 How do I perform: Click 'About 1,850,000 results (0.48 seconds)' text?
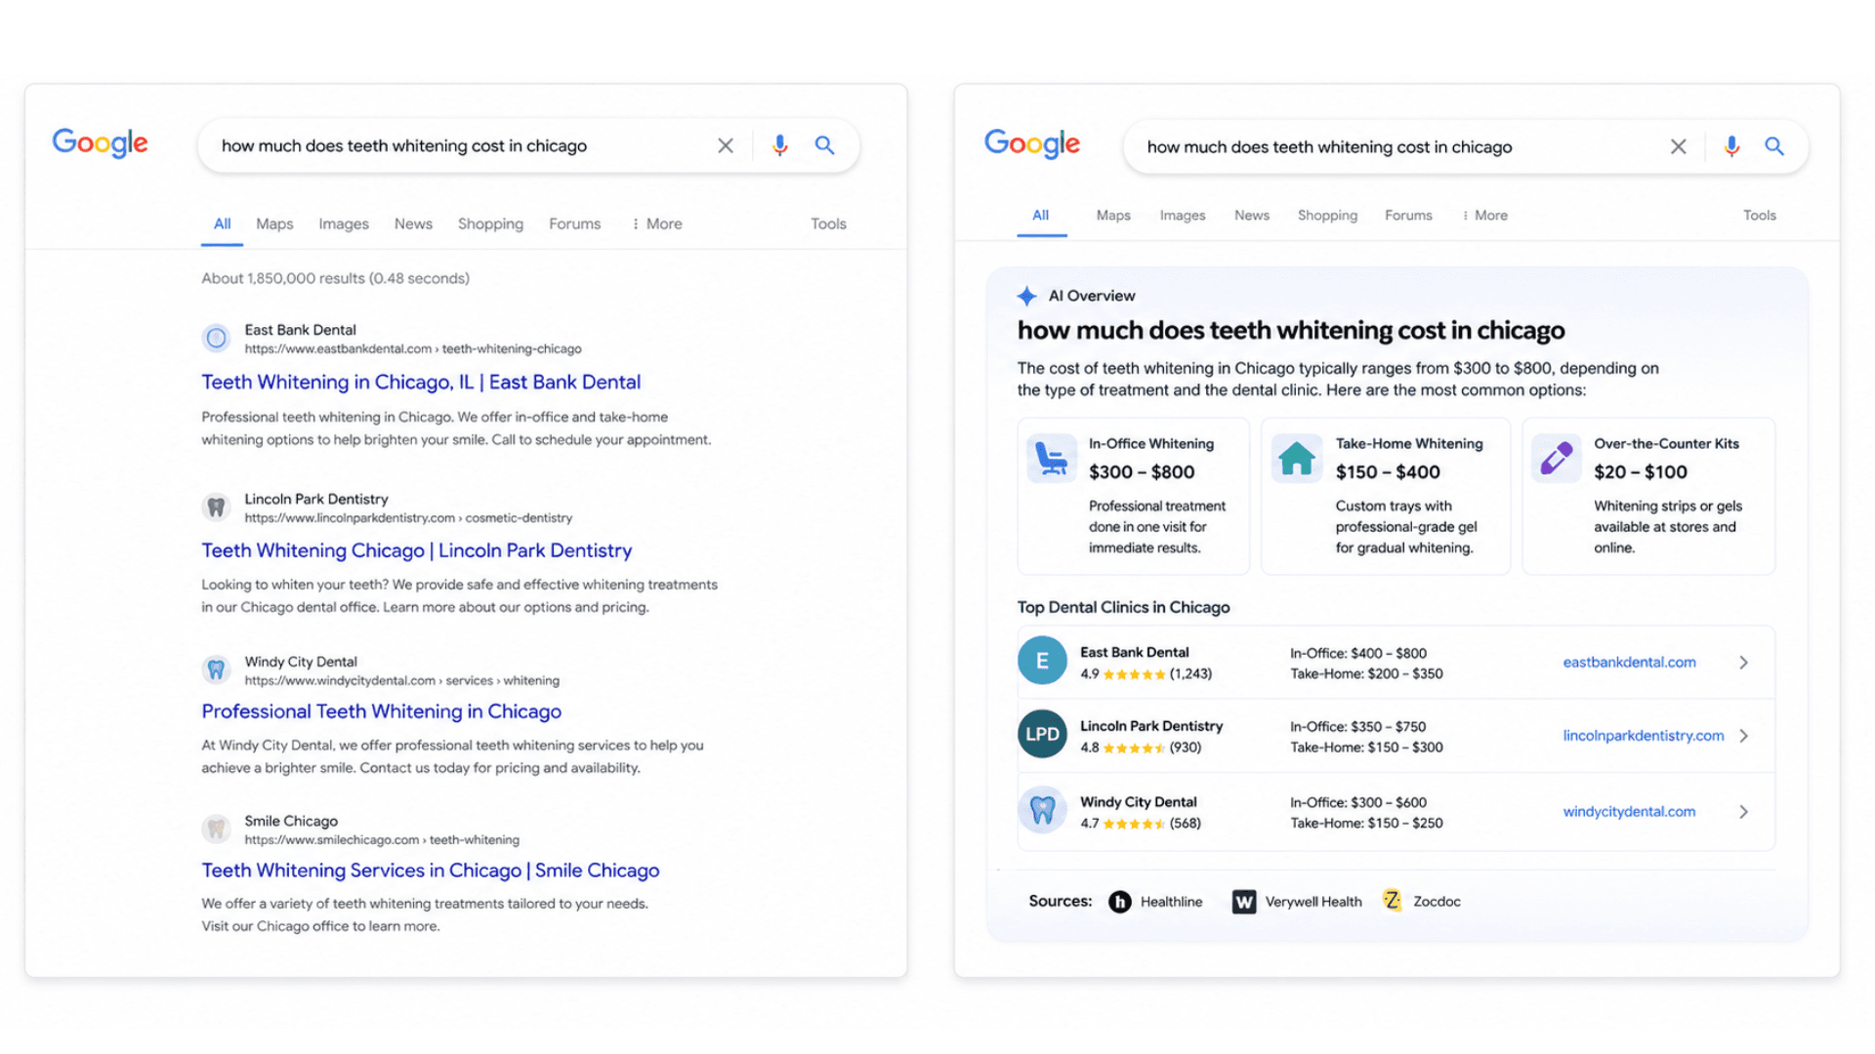pyautogui.click(x=335, y=278)
